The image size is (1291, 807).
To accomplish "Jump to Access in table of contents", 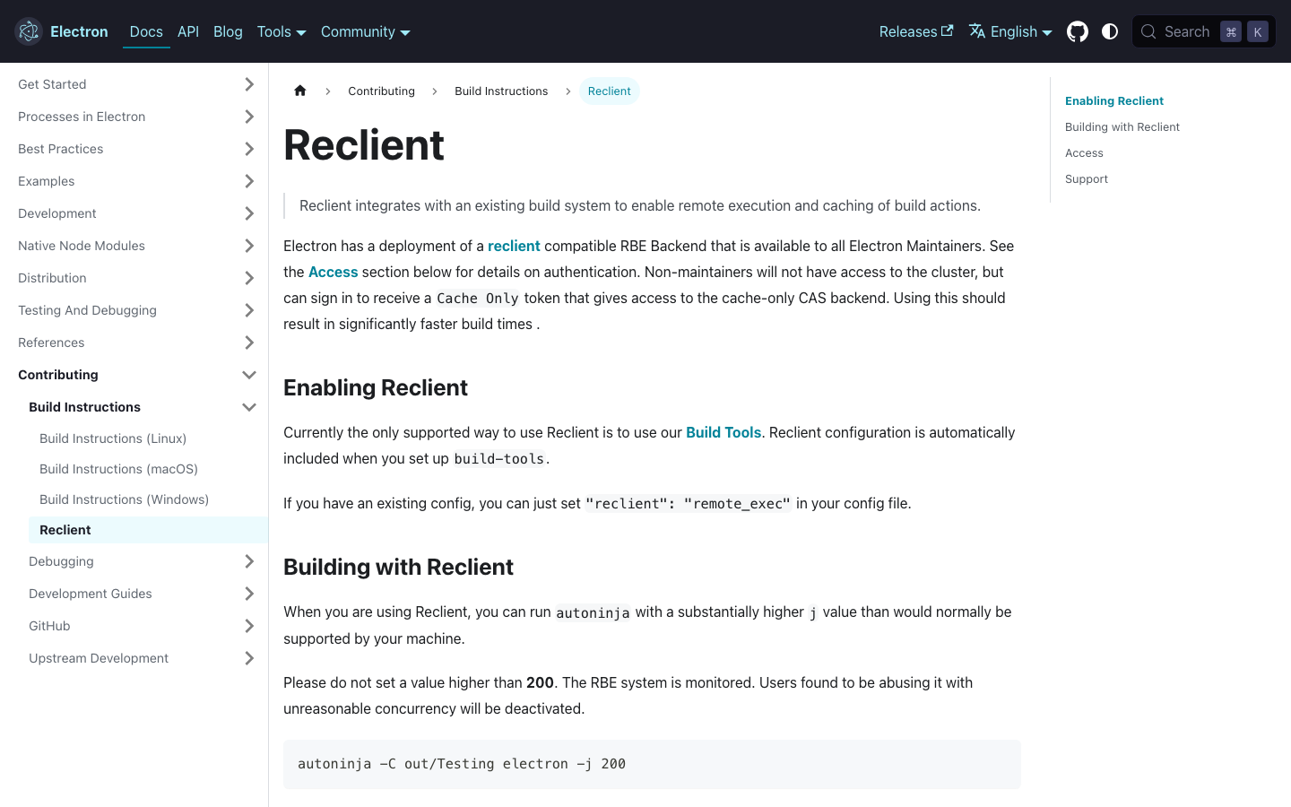I will point(1084,152).
